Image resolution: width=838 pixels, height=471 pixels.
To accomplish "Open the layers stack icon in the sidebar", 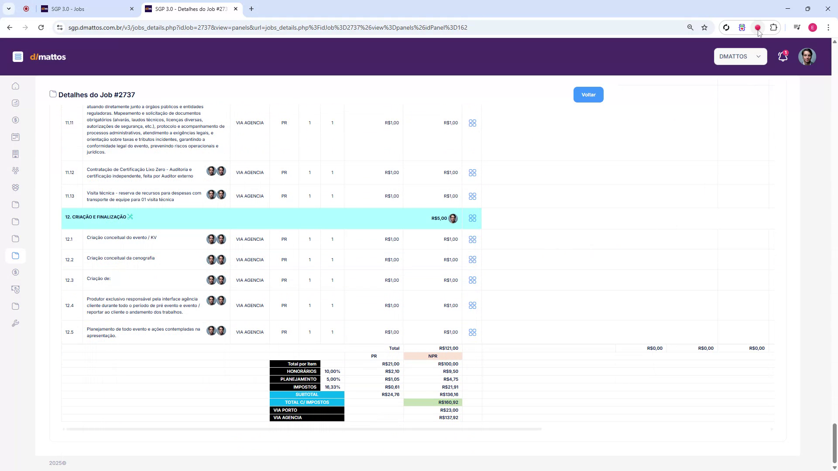I will 16,187.
